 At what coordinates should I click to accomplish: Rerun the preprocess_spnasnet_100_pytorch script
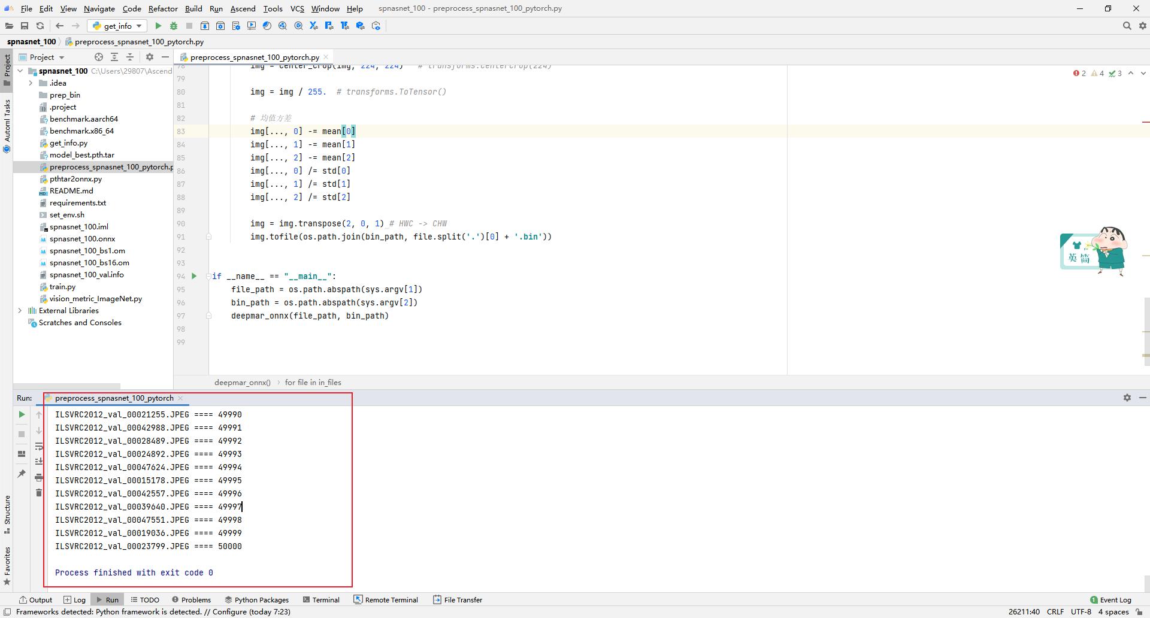22,414
